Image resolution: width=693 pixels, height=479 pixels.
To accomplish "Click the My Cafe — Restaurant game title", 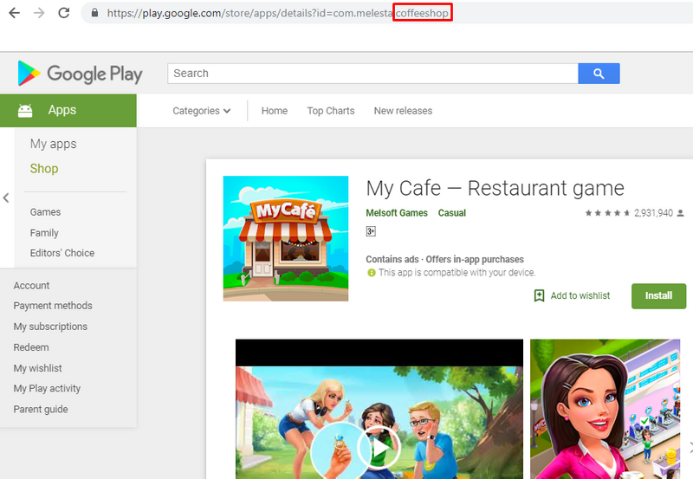I will (495, 188).
